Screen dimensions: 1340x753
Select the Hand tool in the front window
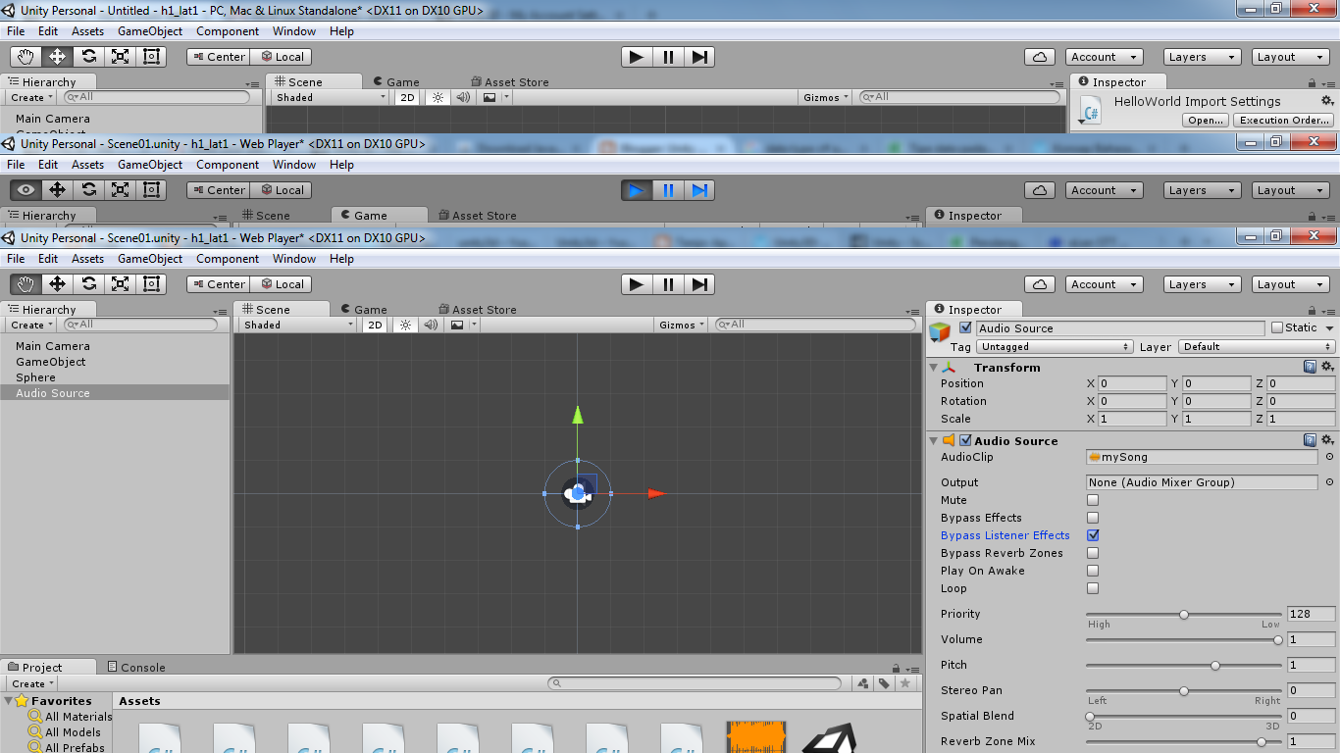(26, 284)
